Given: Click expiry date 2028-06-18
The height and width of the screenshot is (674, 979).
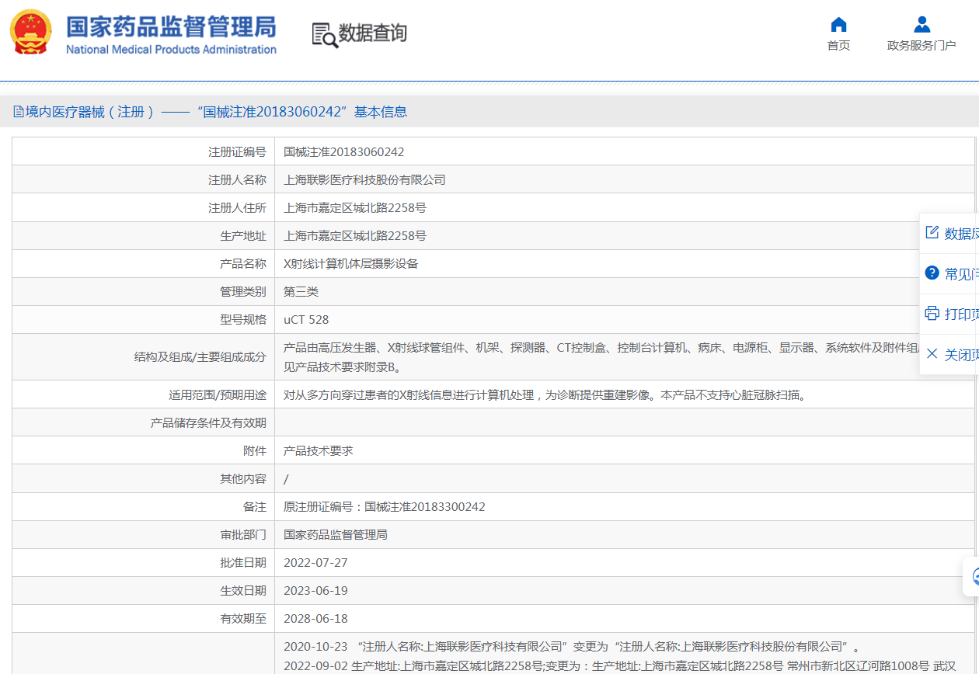Looking at the screenshot, I should point(315,619).
